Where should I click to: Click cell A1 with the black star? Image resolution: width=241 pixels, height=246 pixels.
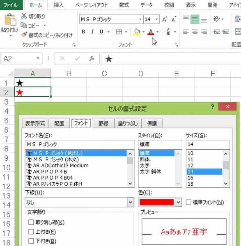[x=33, y=83]
